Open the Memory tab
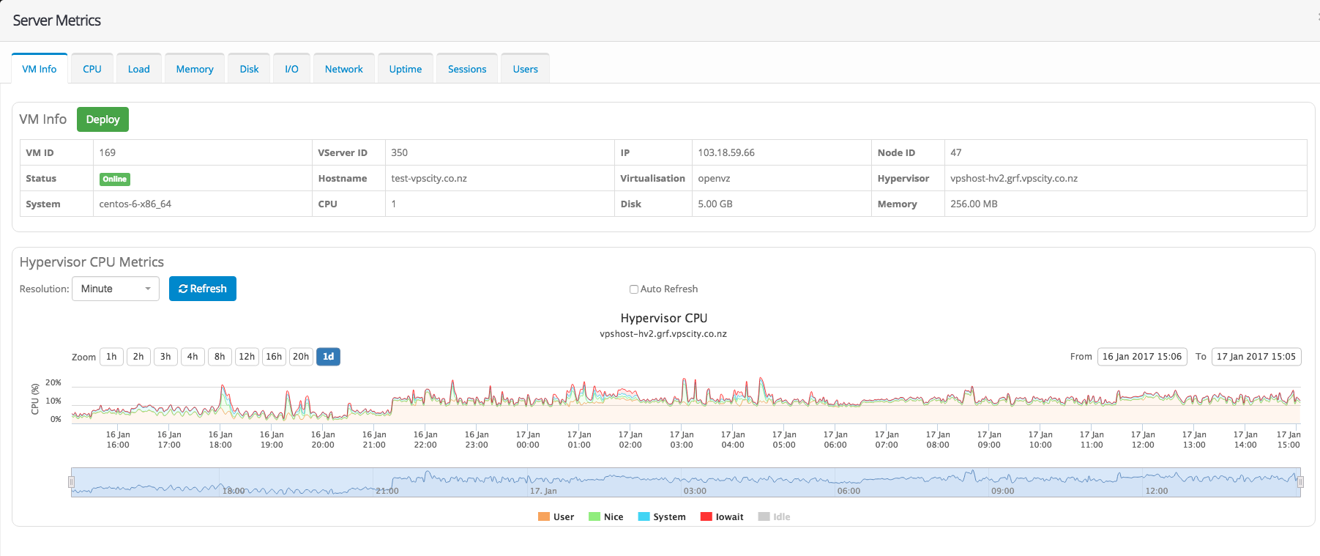This screenshot has width=1320, height=556. [x=195, y=69]
